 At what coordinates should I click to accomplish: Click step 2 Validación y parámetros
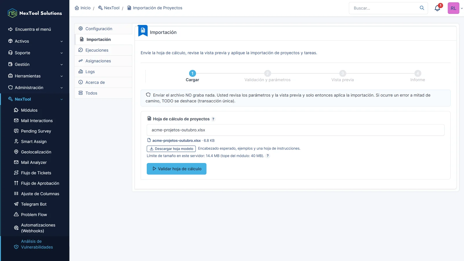[x=267, y=76]
